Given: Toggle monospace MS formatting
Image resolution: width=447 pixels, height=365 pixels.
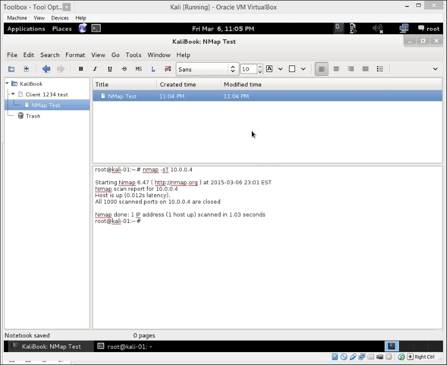Looking at the screenshot, I should pyautogui.click(x=139, y=69).
